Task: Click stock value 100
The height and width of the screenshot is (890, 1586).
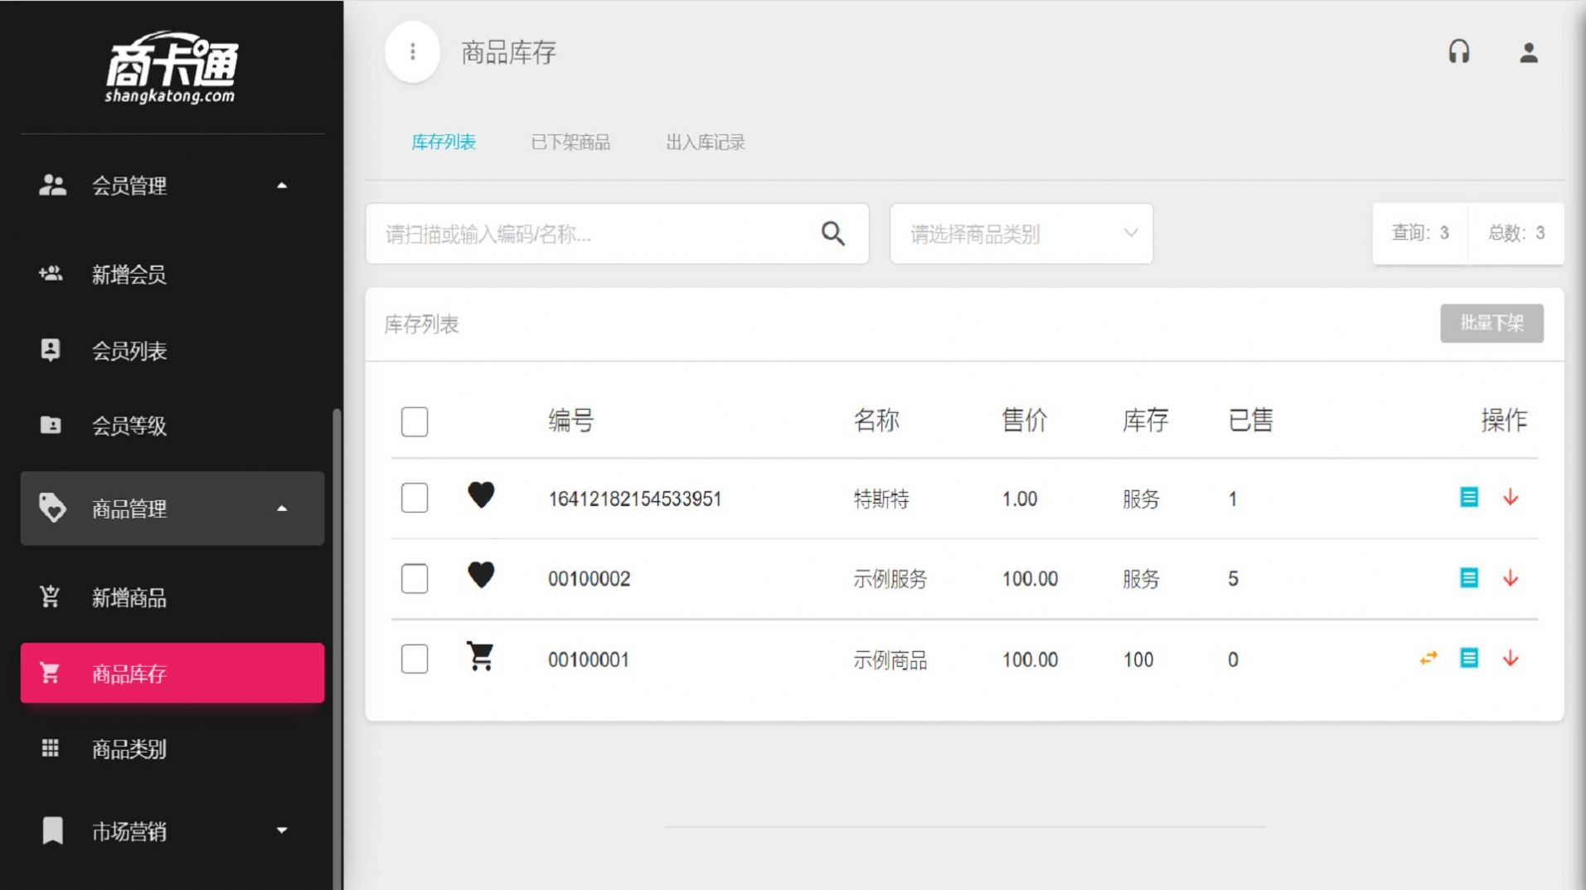Action: coord(1138,659)
